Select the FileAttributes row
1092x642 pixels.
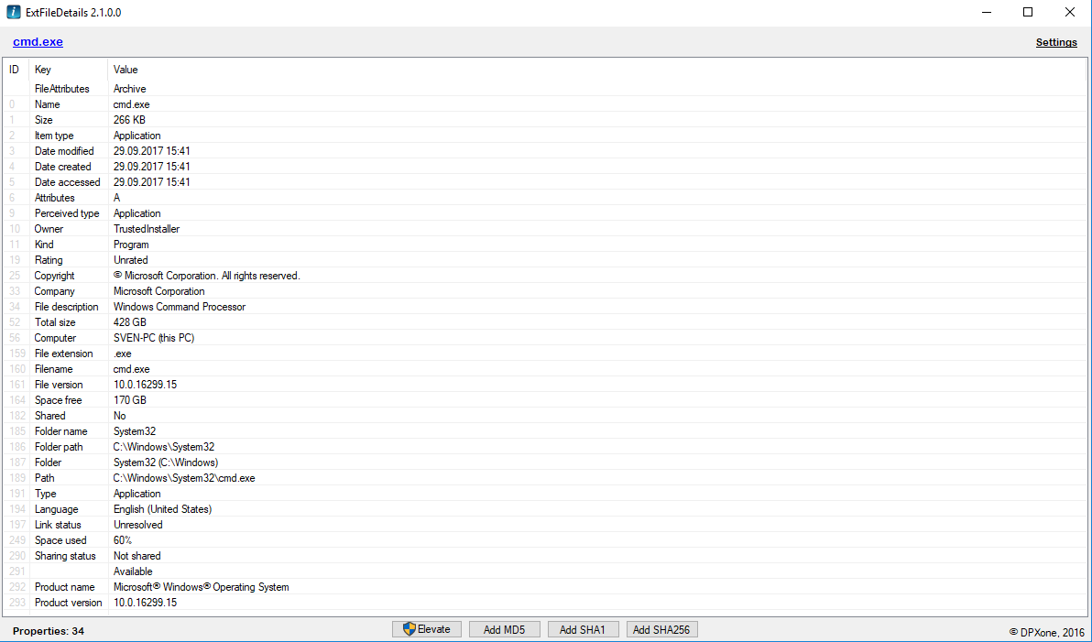pos(543,89)
